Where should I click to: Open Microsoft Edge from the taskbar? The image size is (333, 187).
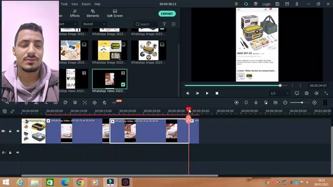[x=65, y=182]
